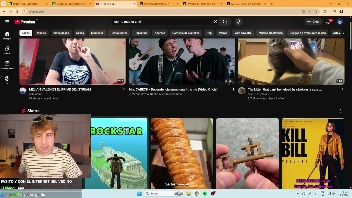Clear the search box with the X
The width and height of the screenshot is (352, 198).
[x=215, y=22]
